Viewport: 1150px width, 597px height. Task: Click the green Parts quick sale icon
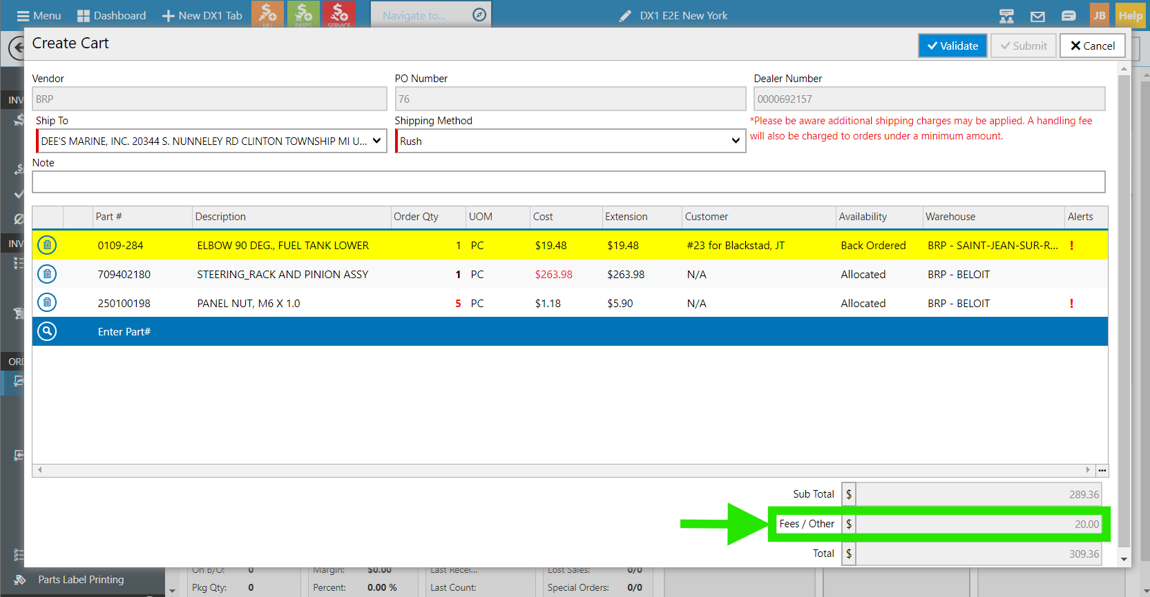303,14
